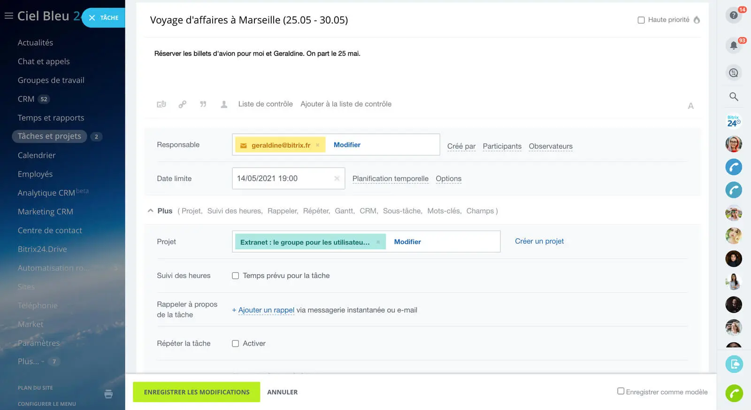Click the search magnifier icon
Image resolution: width=751 pixels, height=410 pixels.
pos(734,97)
